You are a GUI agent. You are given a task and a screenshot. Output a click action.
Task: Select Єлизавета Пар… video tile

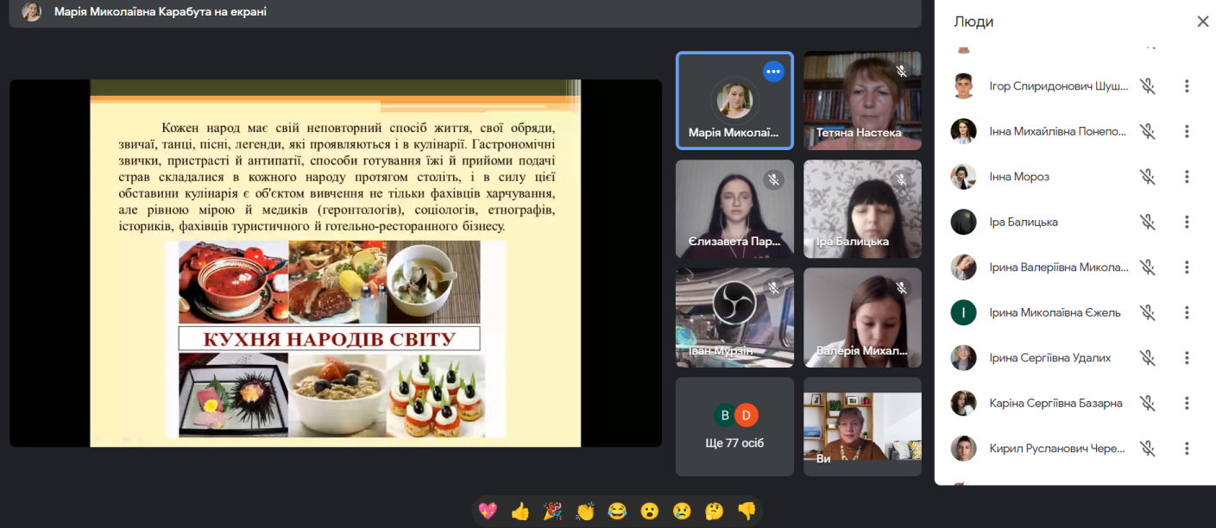click(734, 209)
